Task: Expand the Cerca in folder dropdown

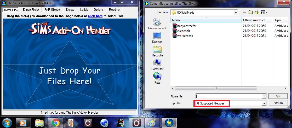Action: tap(236, 13)
